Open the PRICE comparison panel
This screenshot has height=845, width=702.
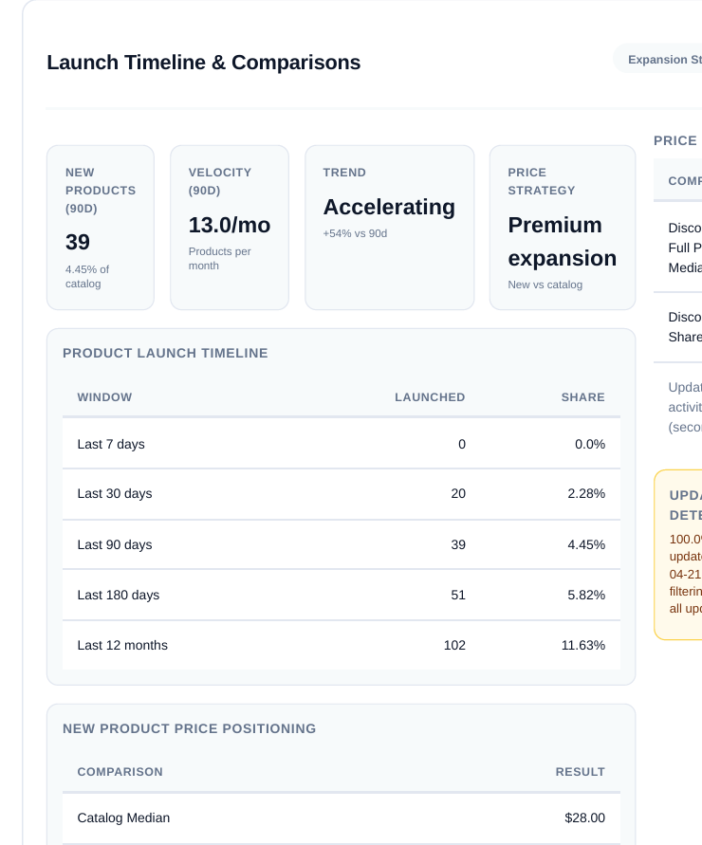pos(675,140)
